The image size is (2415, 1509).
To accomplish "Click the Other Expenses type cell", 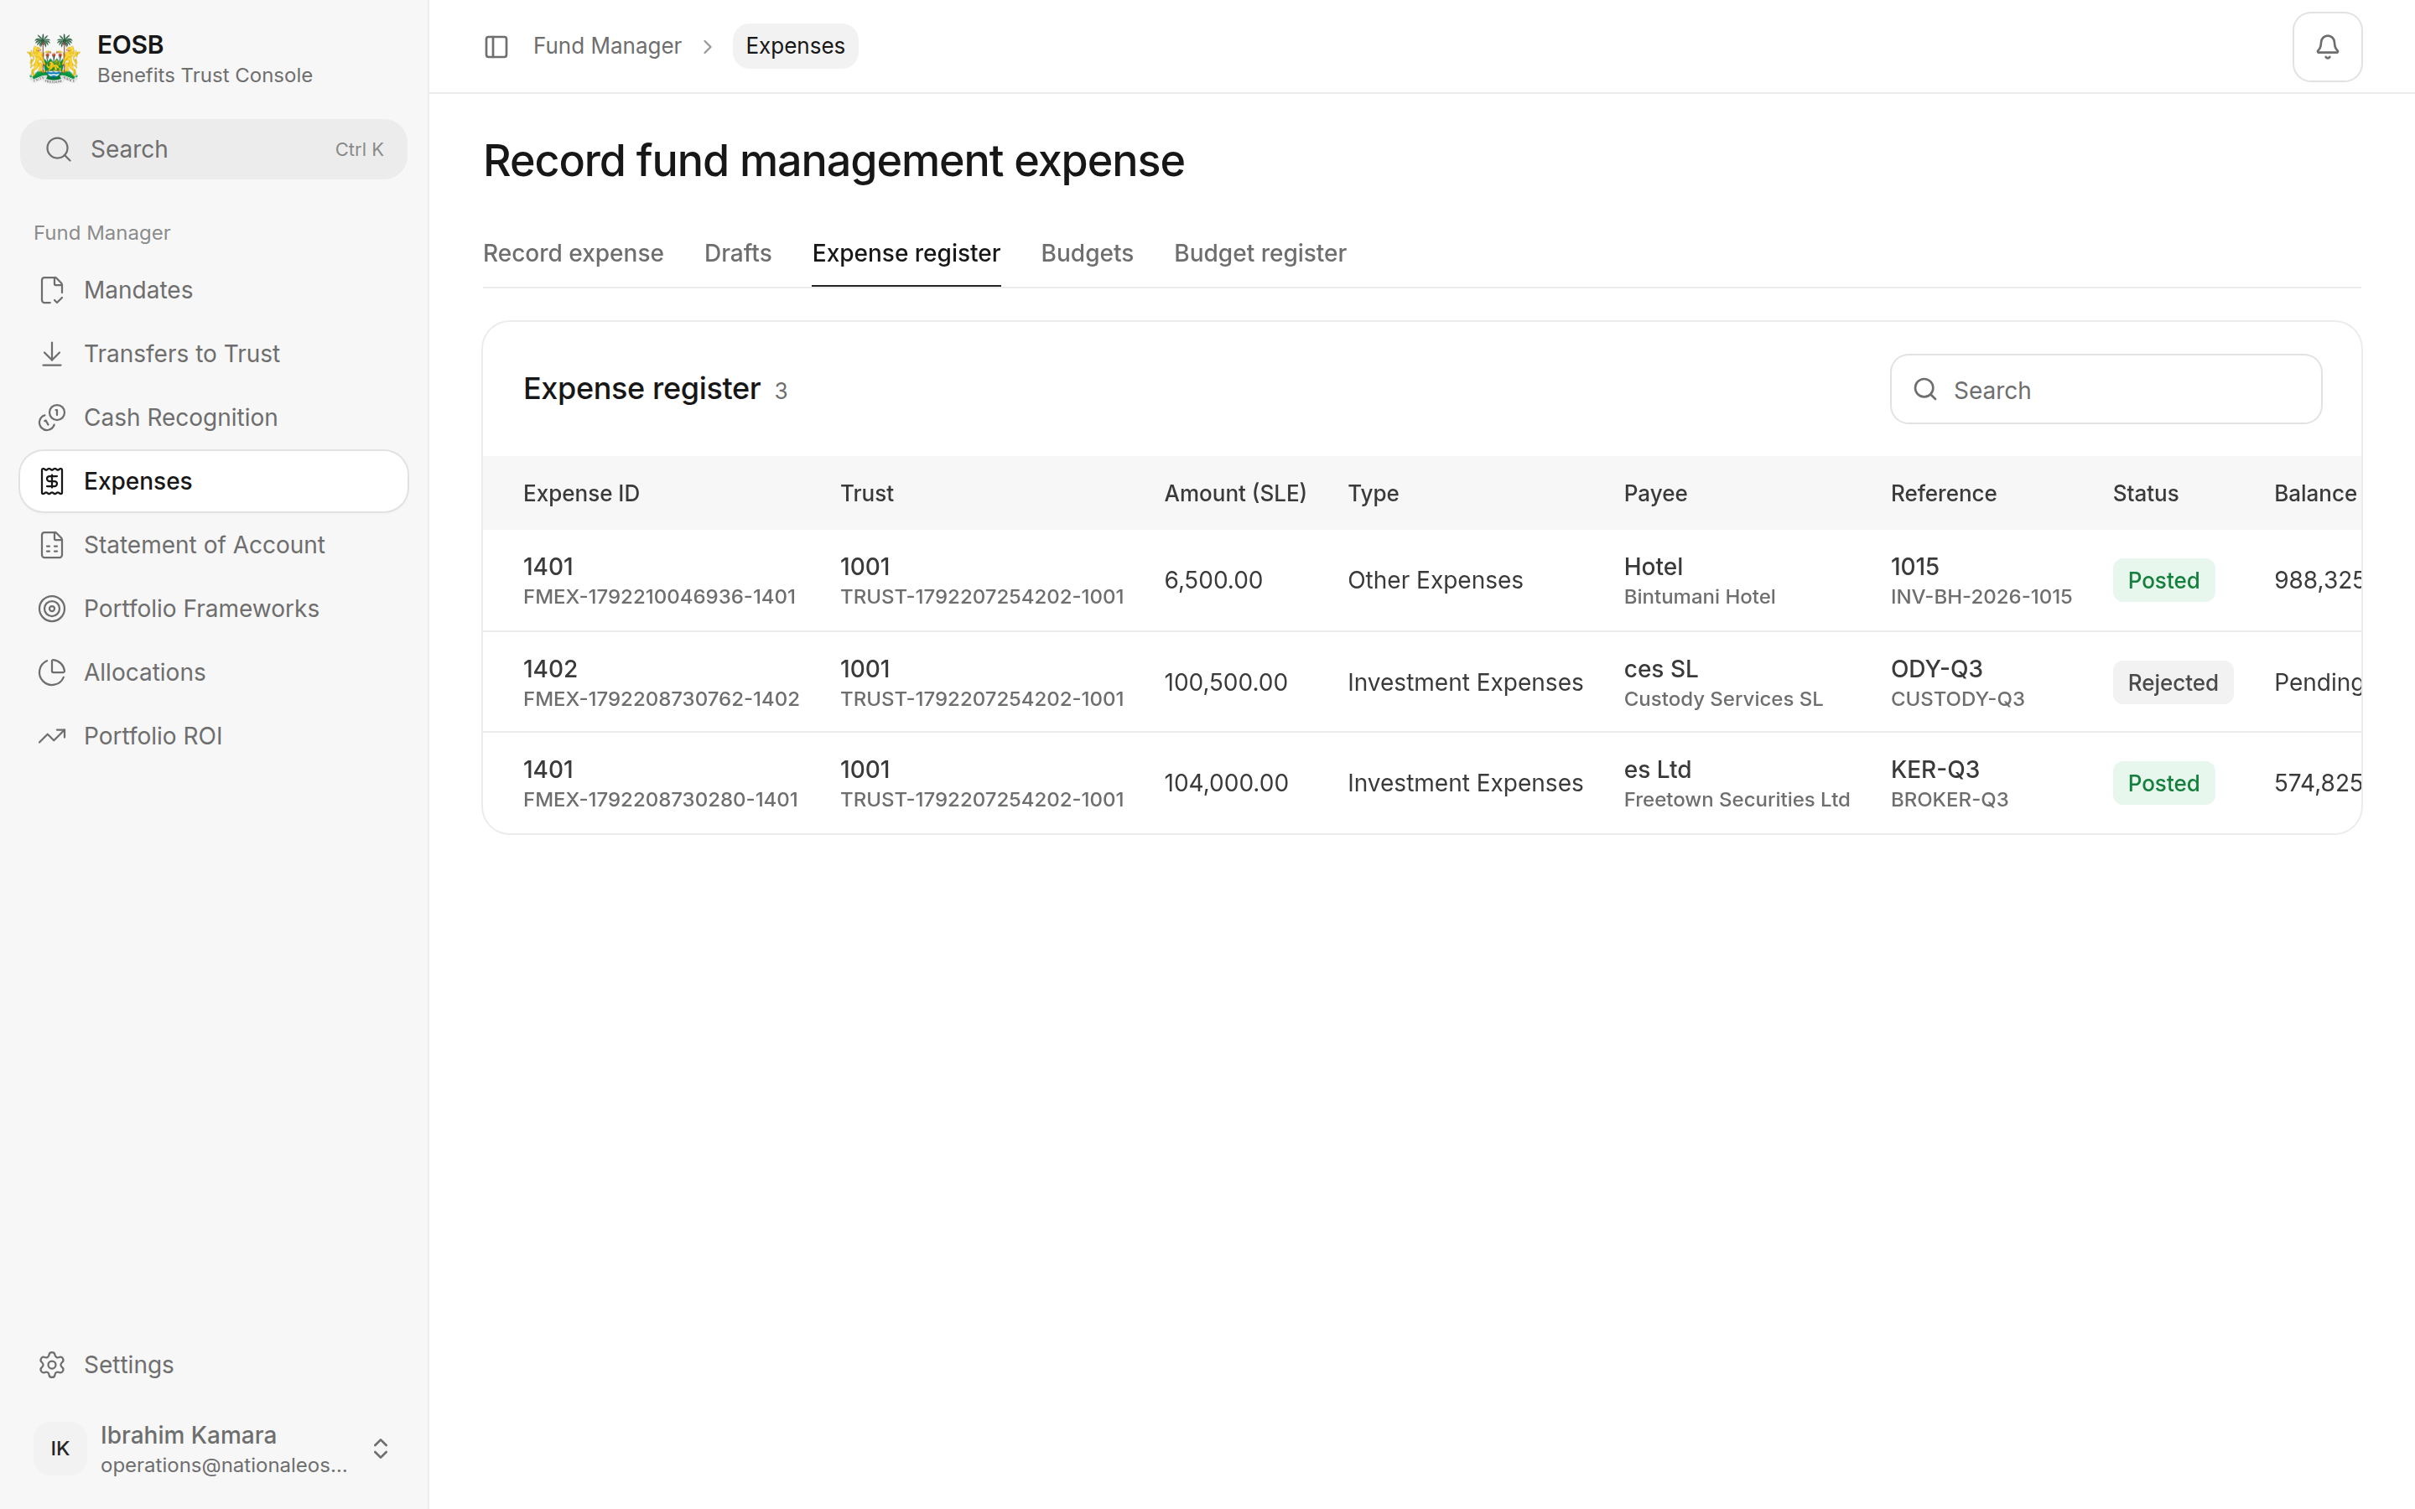I will [x=1435, y=580].
